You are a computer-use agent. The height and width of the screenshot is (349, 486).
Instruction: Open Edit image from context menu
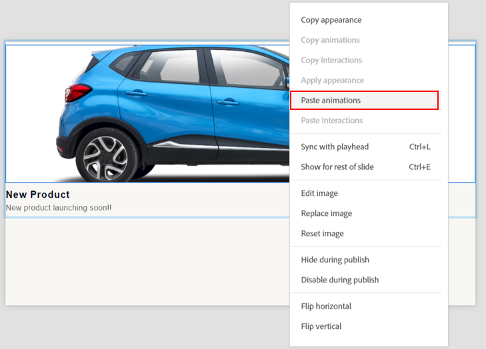[x=319, y=193]
